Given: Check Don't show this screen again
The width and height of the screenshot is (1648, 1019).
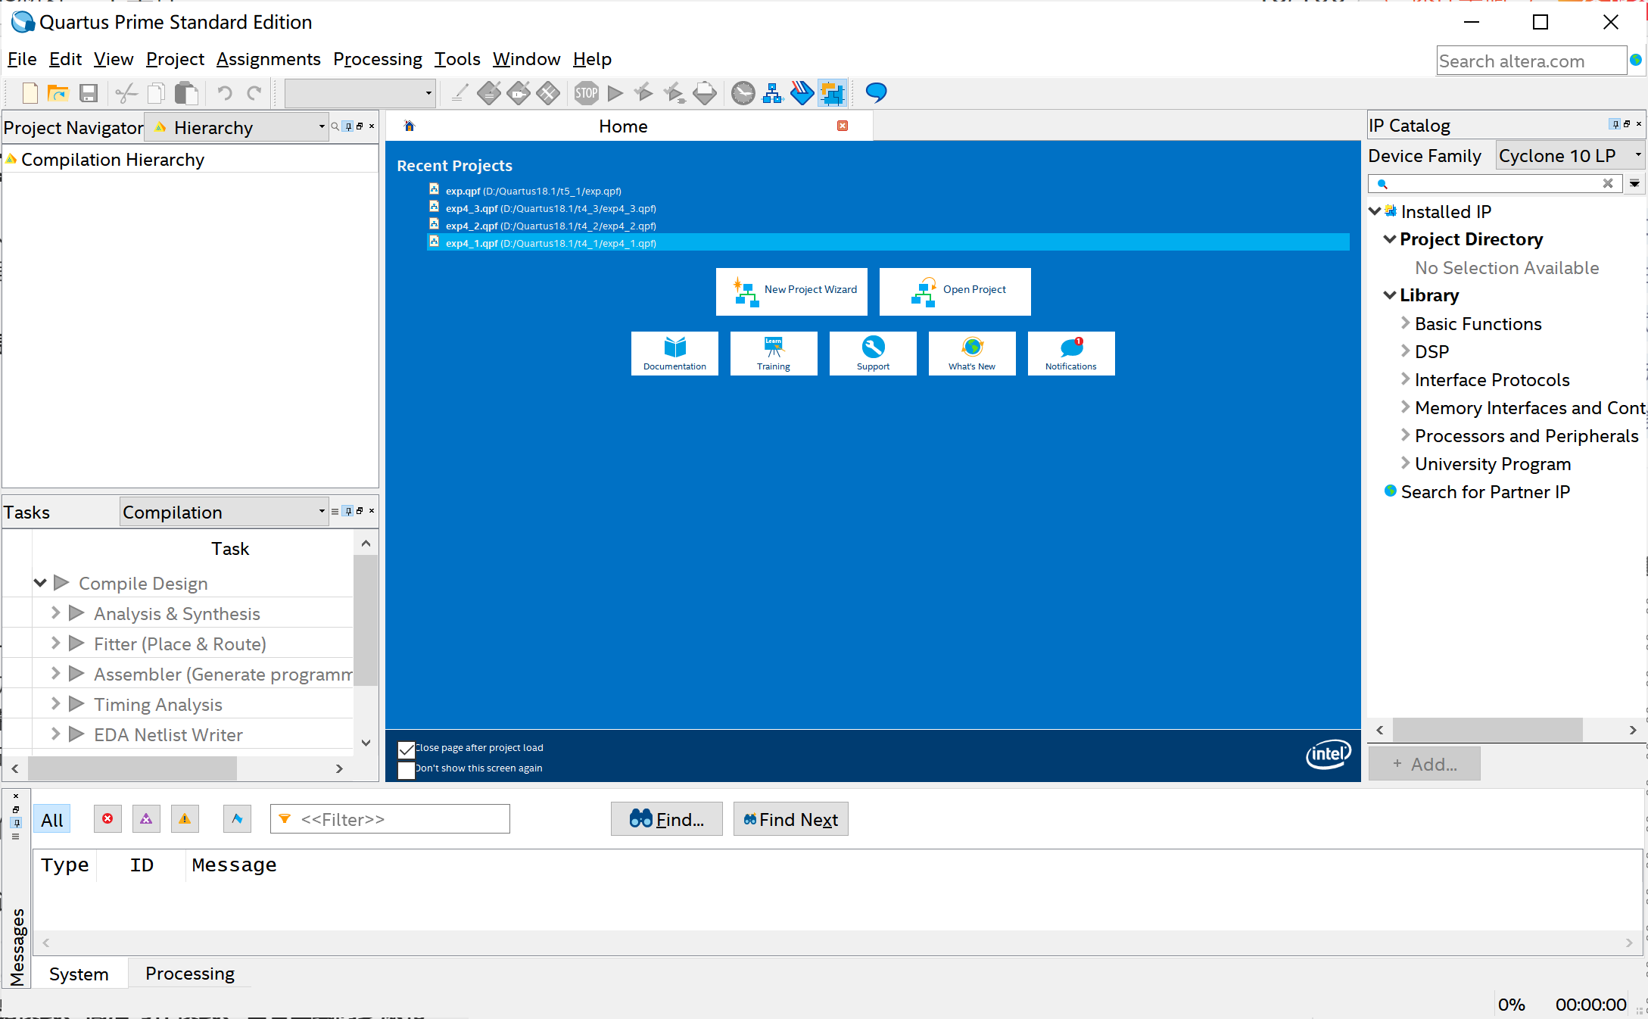Looking at the screenshot, I should click(407, 770).
